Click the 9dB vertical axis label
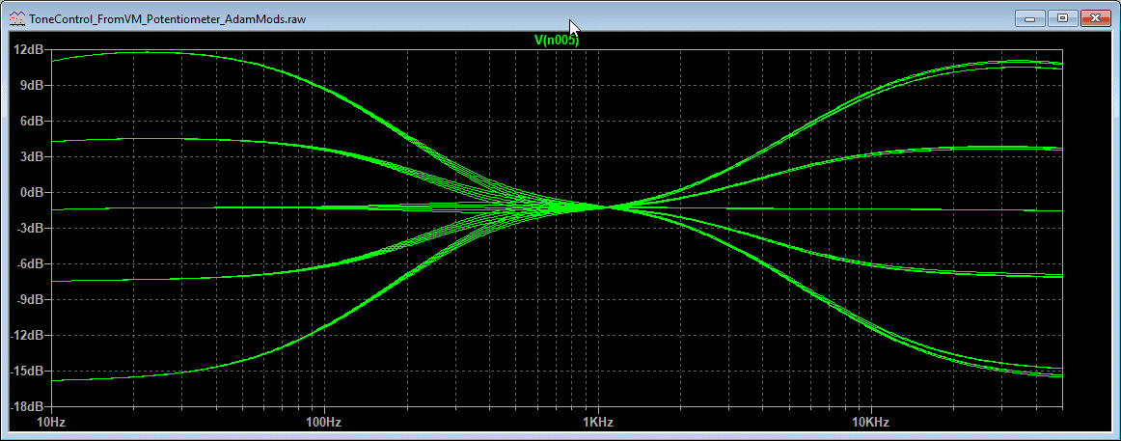This screenshot has height=441, width=1121. pos(33,85)
